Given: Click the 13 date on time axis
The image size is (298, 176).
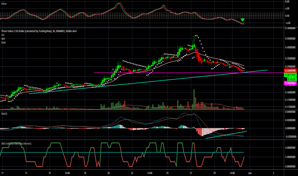Looking at the screenshot, I should click(26, 173).
